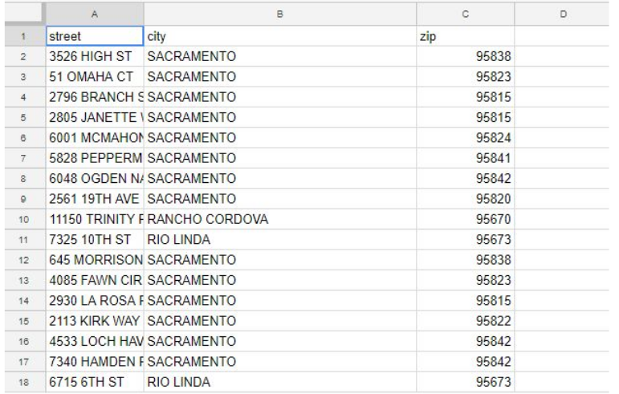Select row 10 header number
The image size is (619, 394).
click(x=24, y=219)
